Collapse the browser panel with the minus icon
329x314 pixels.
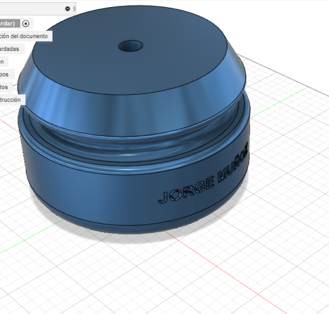point(67,8)
